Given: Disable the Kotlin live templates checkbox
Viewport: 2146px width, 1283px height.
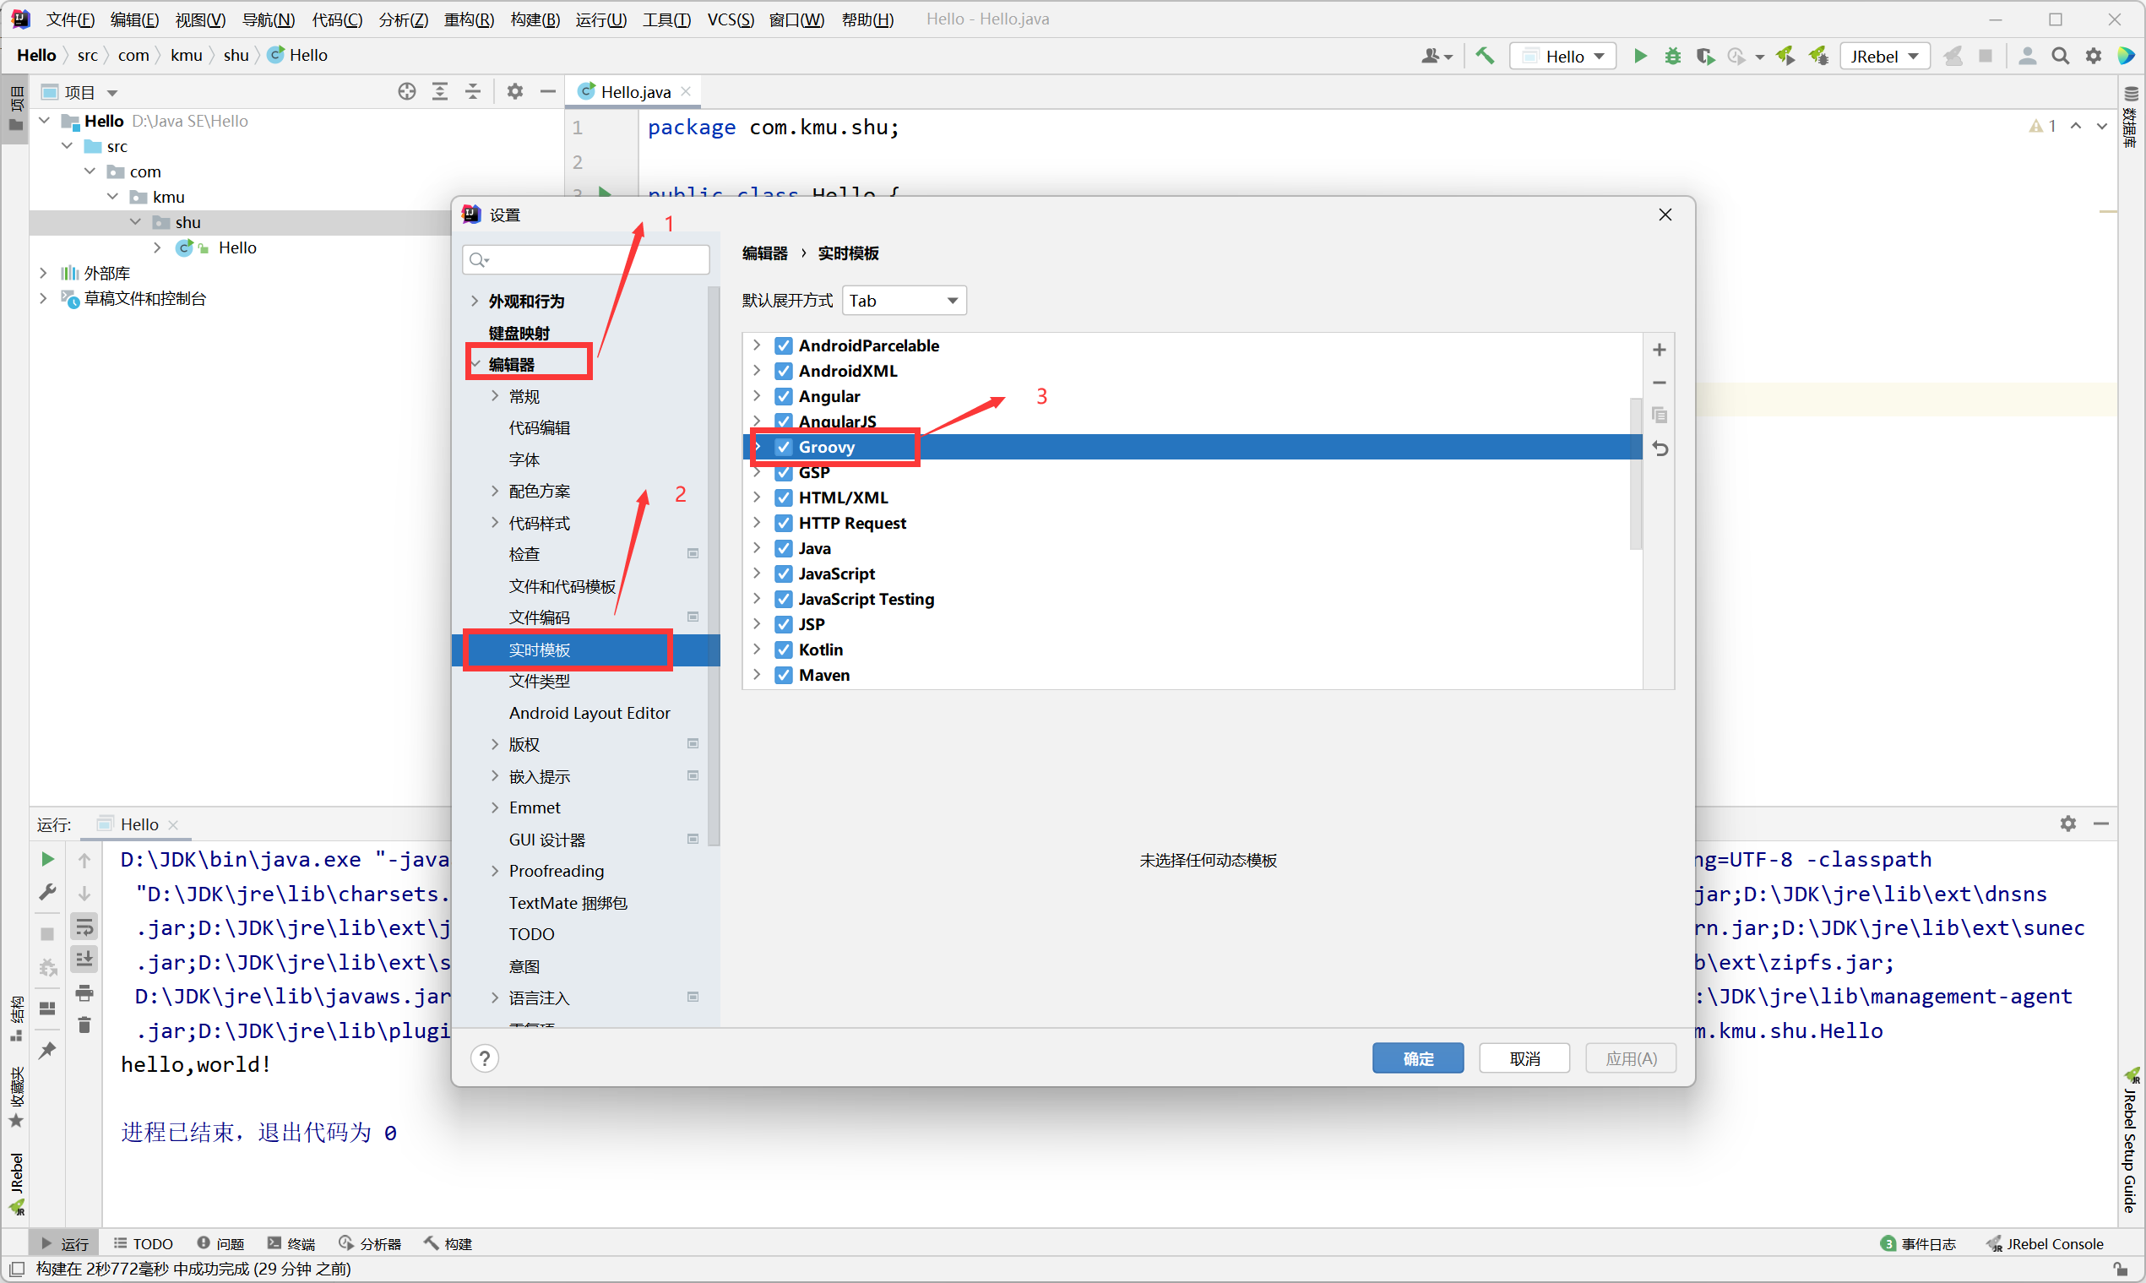Looking at the screenshot, I should [x=783, y=650].
